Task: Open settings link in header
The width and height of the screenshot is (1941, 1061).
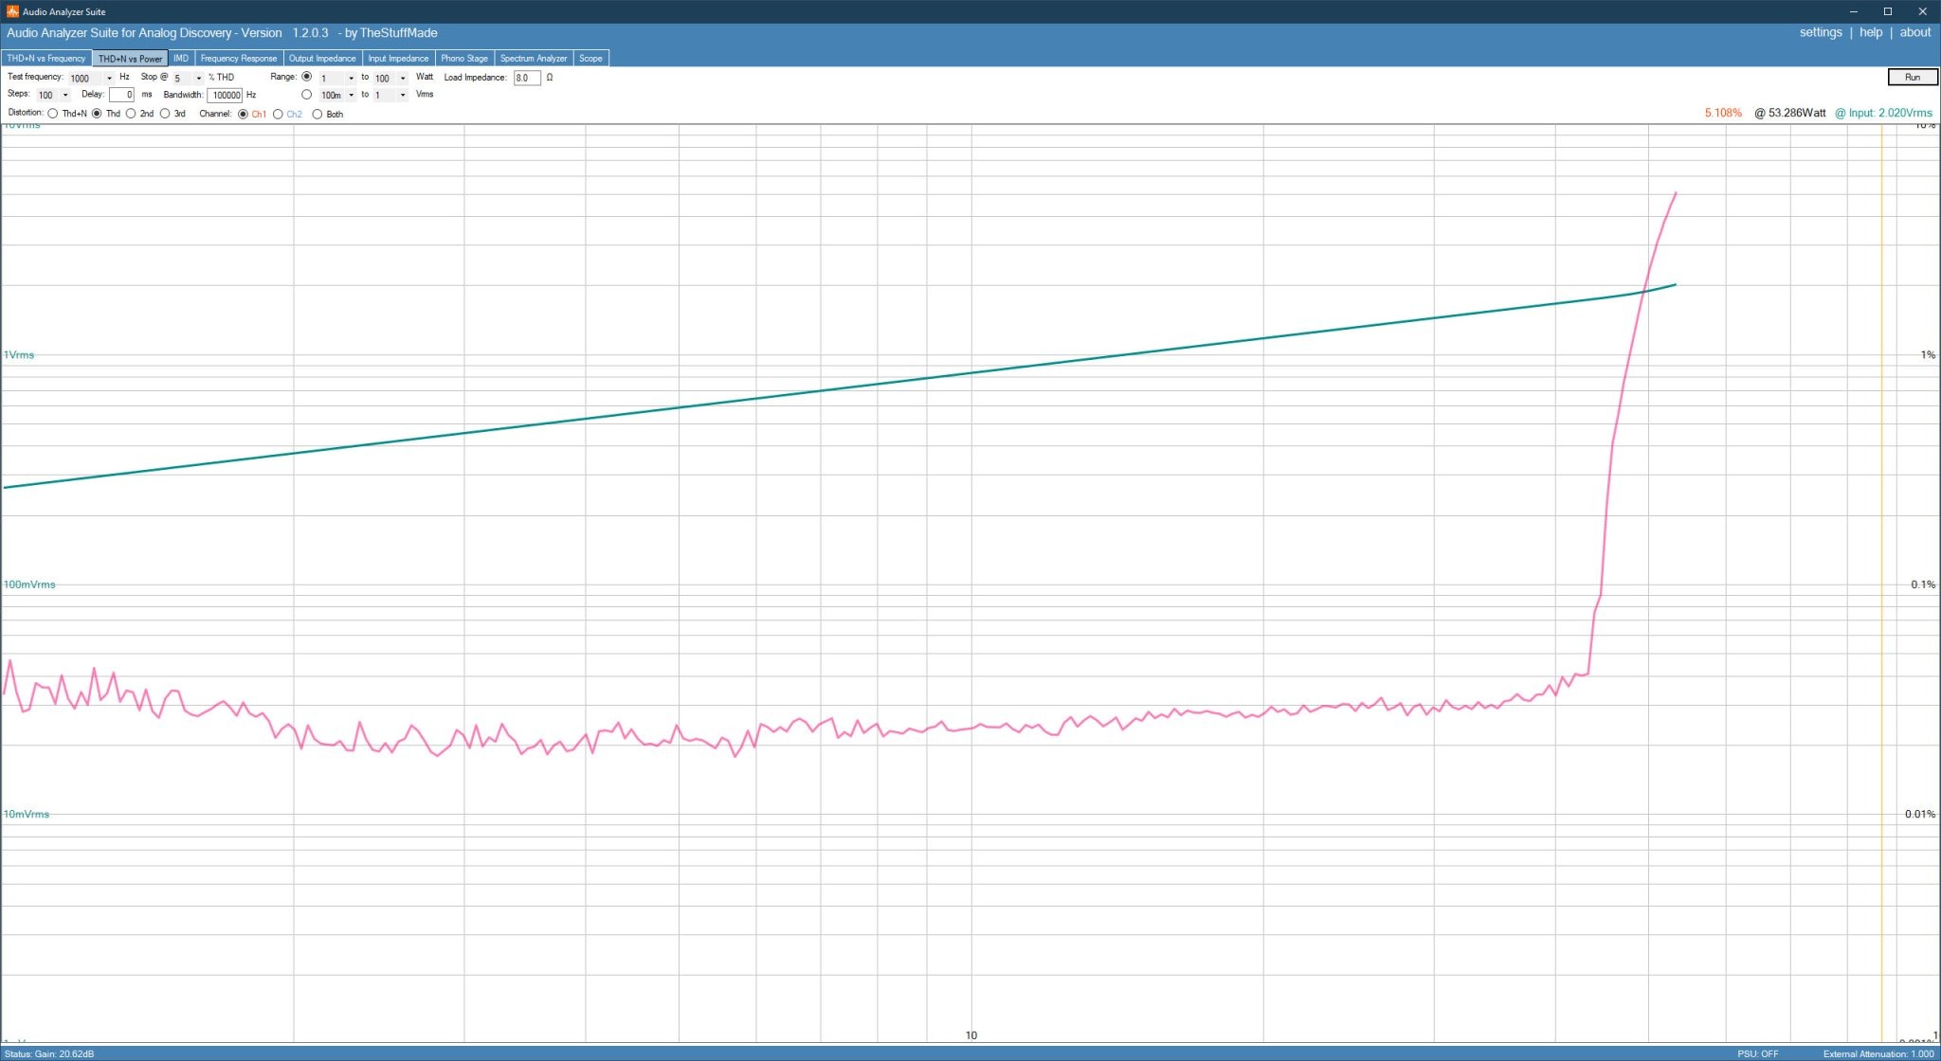Action: (x=1821, y=32)
